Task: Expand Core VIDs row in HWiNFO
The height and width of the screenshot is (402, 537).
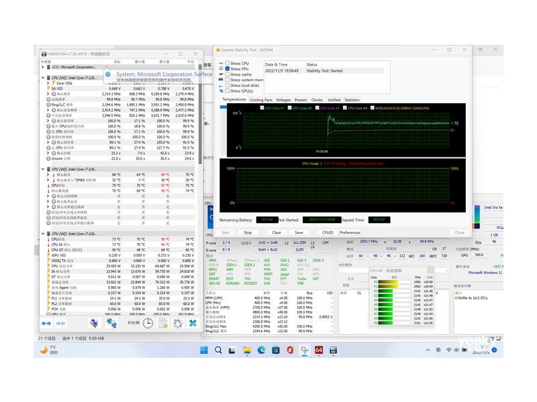Action: [x=48, y=83]
